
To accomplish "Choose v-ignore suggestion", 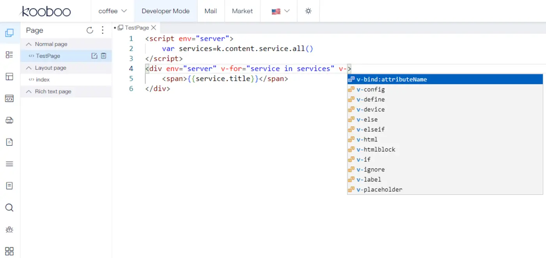I will 445,169.
